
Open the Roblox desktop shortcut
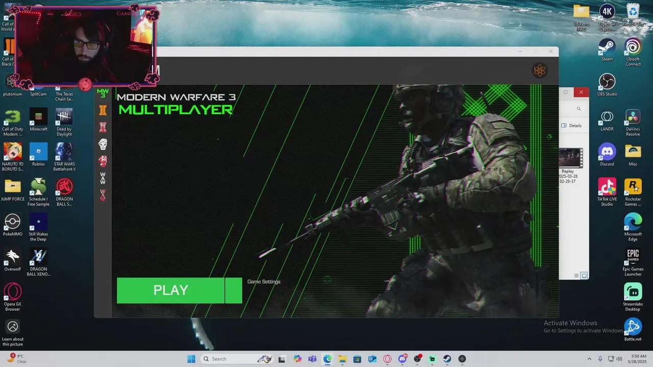pos(38,154)
